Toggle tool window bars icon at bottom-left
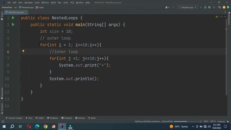The image size is (231, 130). click(x=3, y=121)
